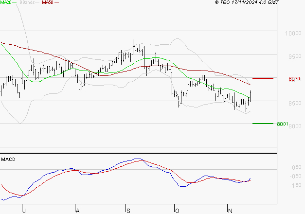Click the 8500 price axis label

coord(295,103)
